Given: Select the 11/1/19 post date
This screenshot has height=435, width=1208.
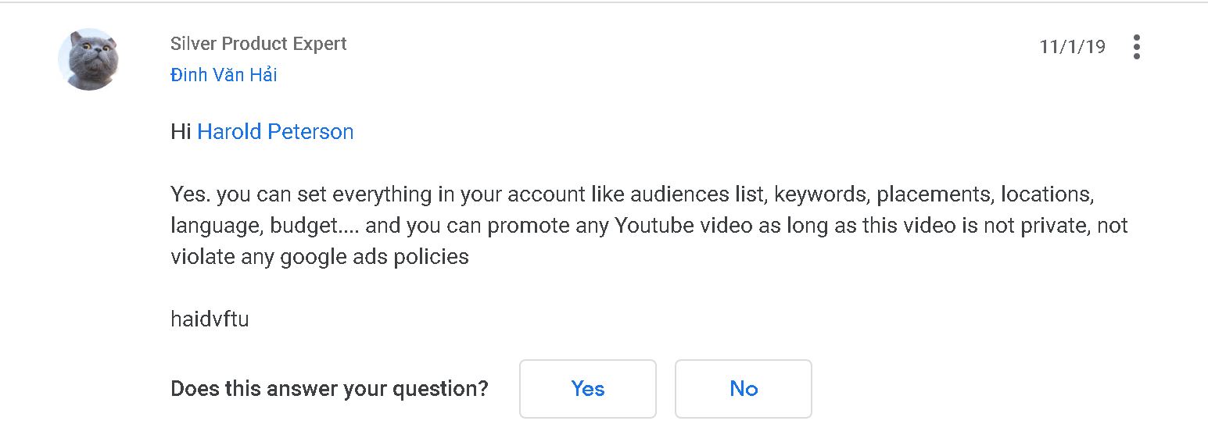Looking at the screenshot, I should pos(1072,47).
